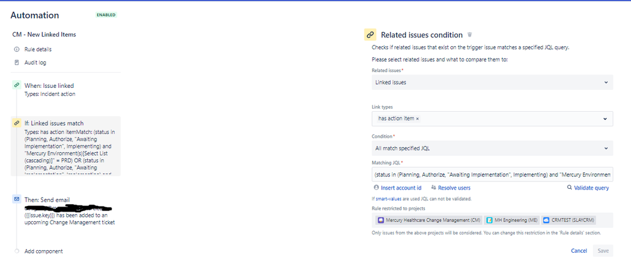This screenshot has width=631, height=271.
Task: Click the Add component circle node
Action: [16, 251]
